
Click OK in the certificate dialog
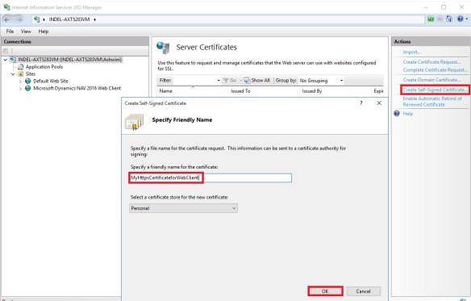pos(325,291)
